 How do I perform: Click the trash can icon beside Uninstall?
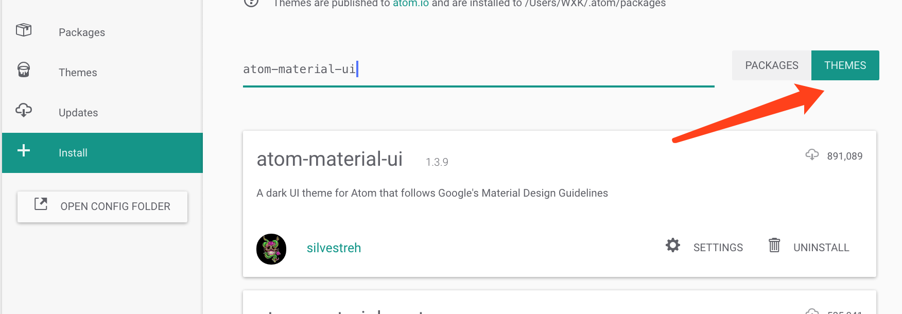click(x=774, y=246)
